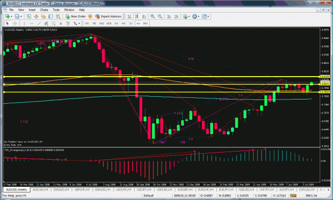Switch to EURAUD,H4 chart tab
The image size is (333, 200).
[x=61, y=189]
